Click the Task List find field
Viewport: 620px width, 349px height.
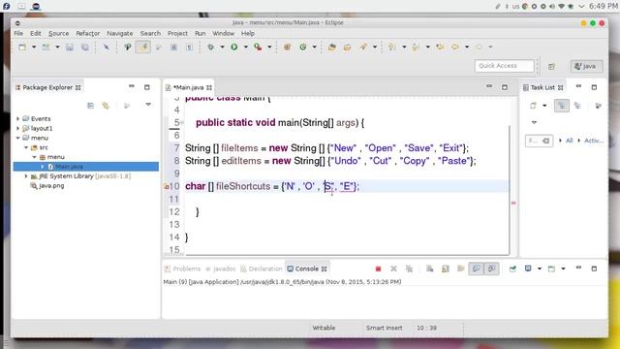(539, 141)
